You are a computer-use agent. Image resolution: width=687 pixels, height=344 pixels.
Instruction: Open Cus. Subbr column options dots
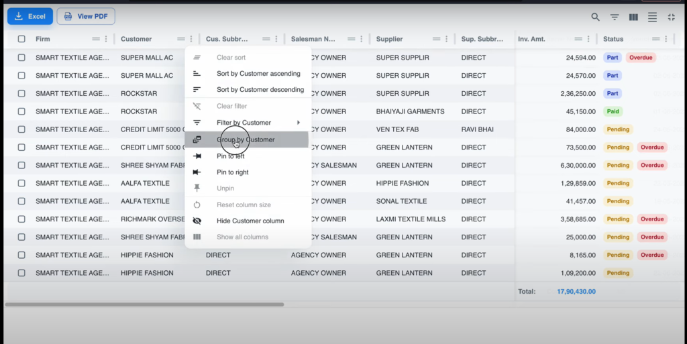pos(276,39)
